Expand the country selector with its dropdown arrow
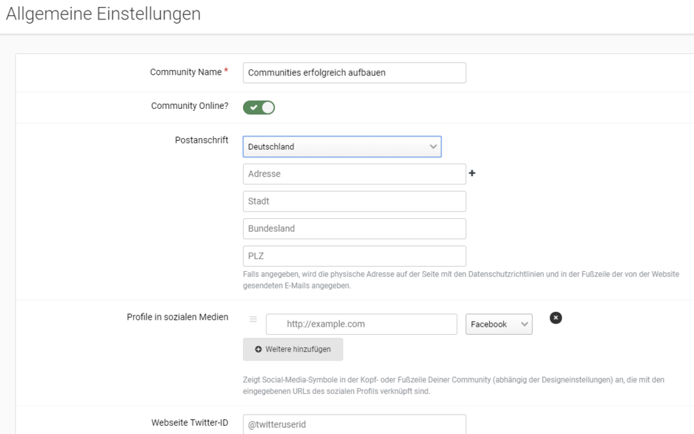This screenshot has width=694, height=434. point(434,146)
